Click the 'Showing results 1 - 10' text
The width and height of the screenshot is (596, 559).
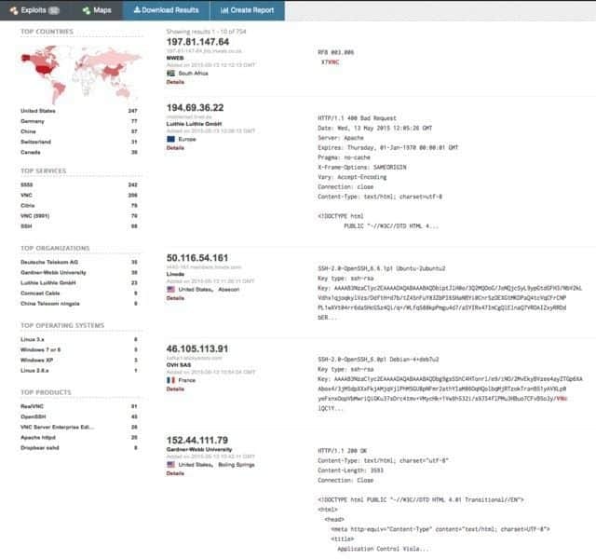[x=206, y=31]
